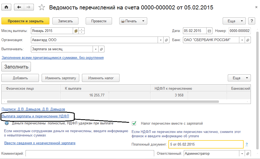Add document to favorites with star
The image size is (260, 159).
point(42,8)
